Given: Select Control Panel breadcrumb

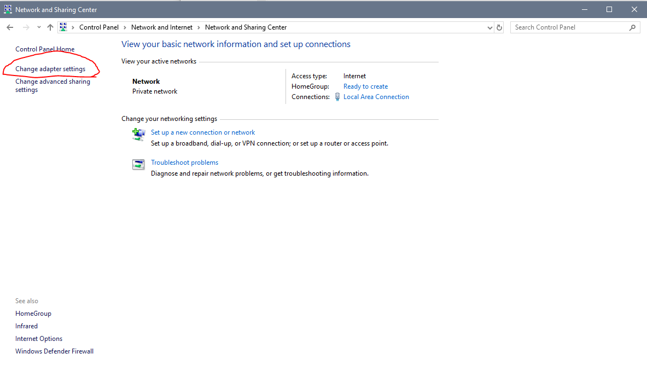Looking at the screenshot, I should pos(98,27).
